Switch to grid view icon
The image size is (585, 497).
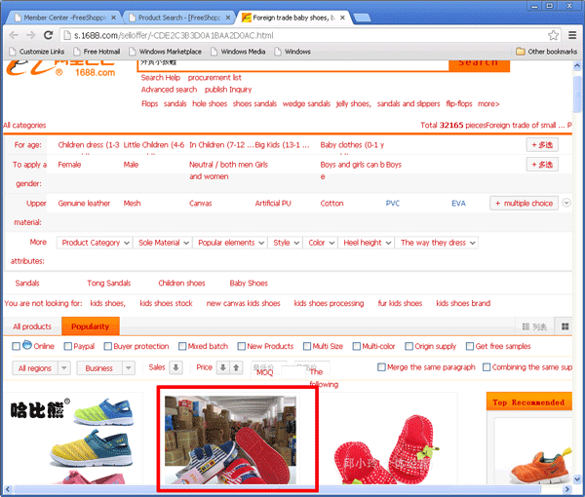click(565, 326)
